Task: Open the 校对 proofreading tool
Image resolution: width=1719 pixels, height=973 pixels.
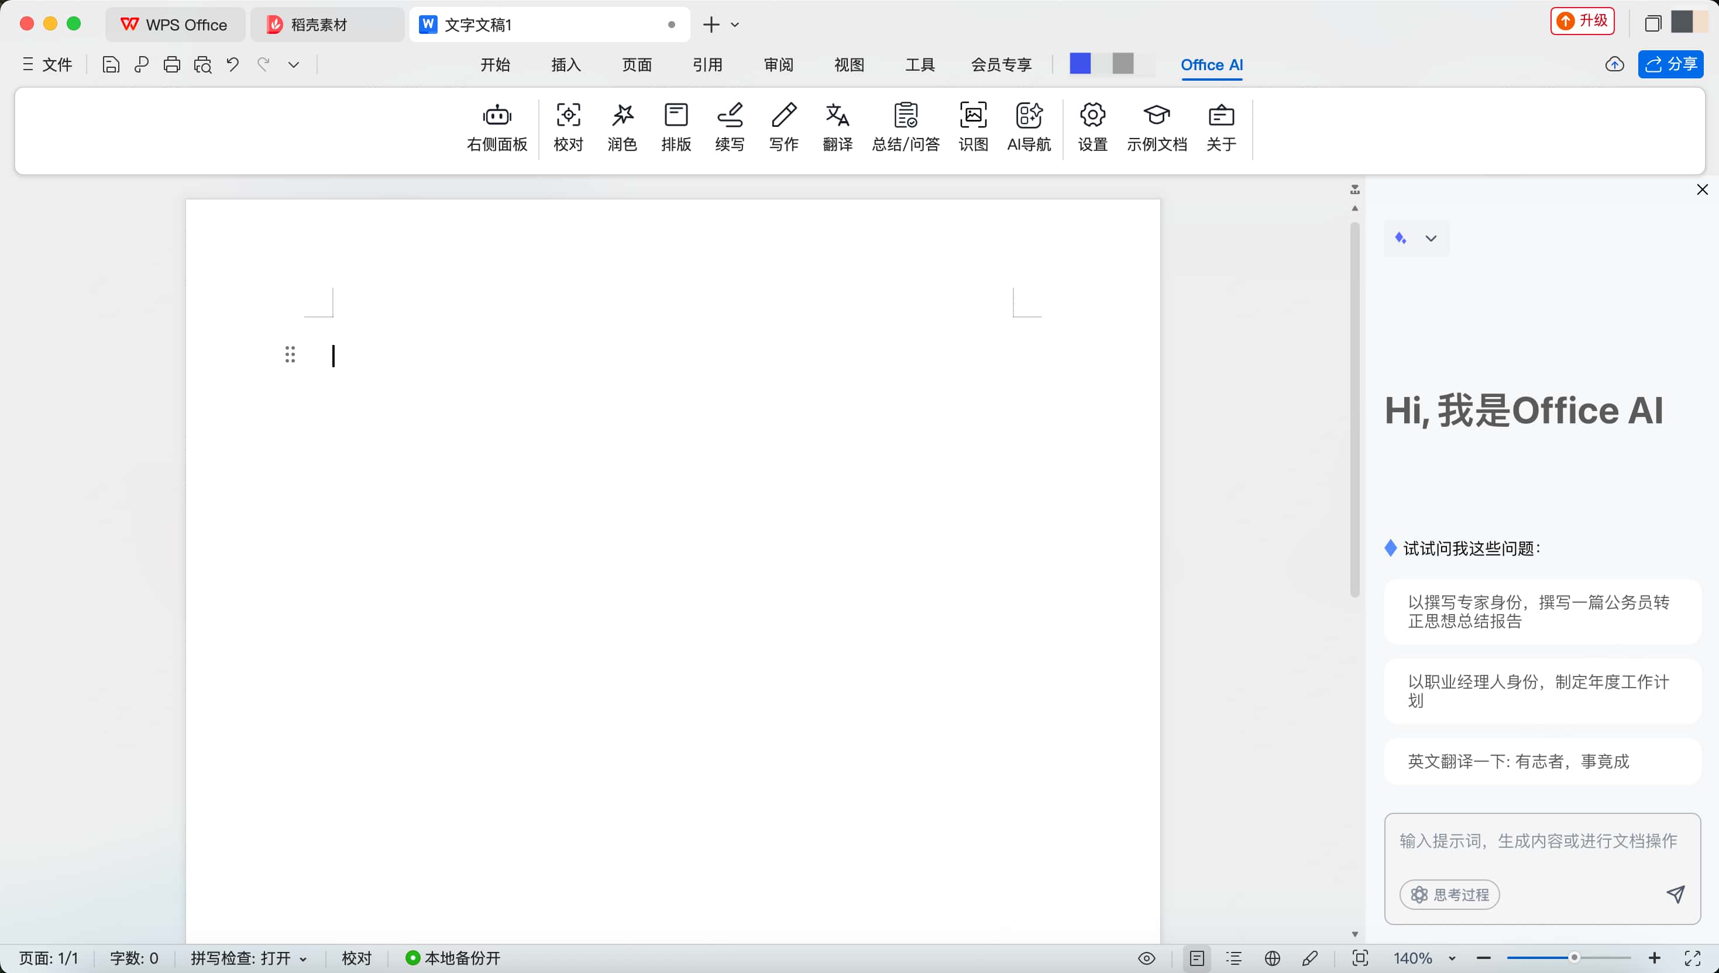Action: [568, 127]
